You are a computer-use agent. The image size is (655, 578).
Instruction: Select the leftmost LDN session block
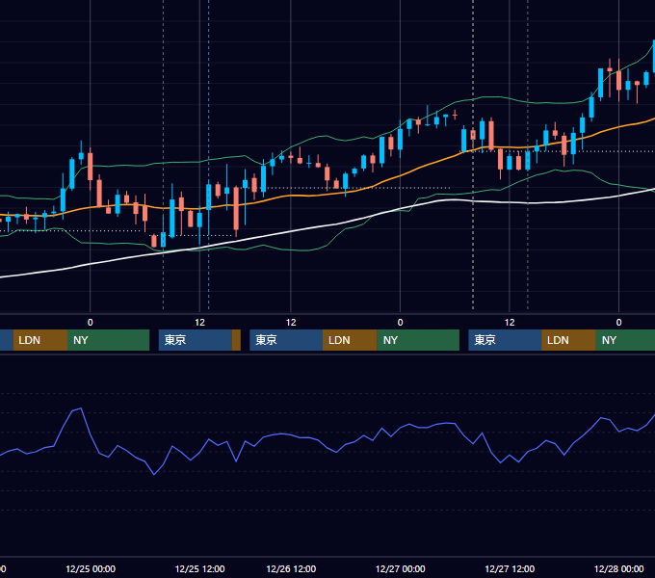tap(40, 340)
